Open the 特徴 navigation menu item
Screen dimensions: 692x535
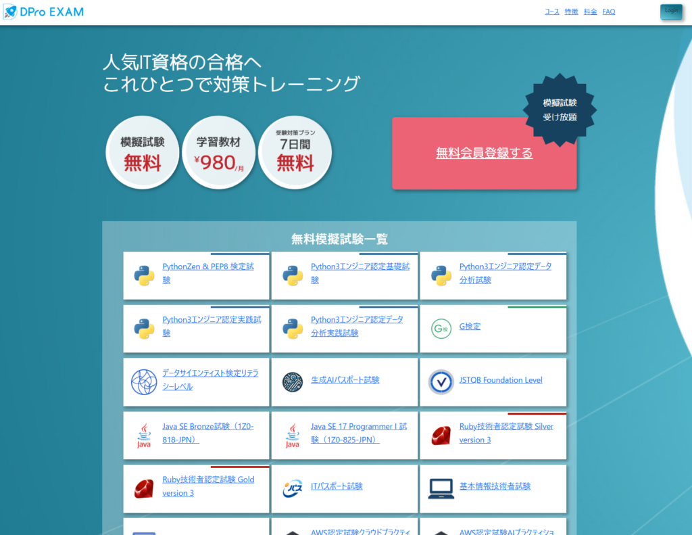(571, 11)
